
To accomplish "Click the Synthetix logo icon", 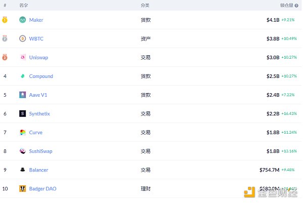I will [x=22, y=113].
